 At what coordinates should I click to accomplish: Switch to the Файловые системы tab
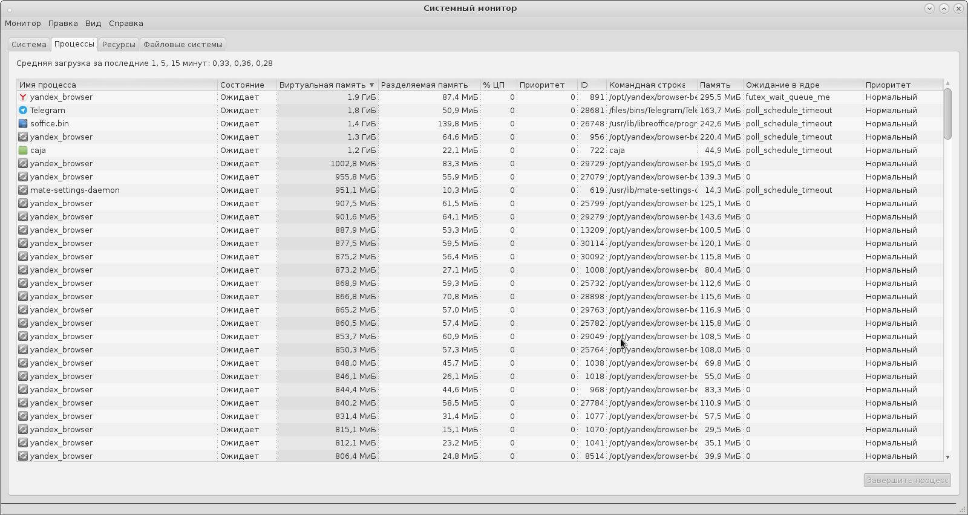[x=183, y=45]
